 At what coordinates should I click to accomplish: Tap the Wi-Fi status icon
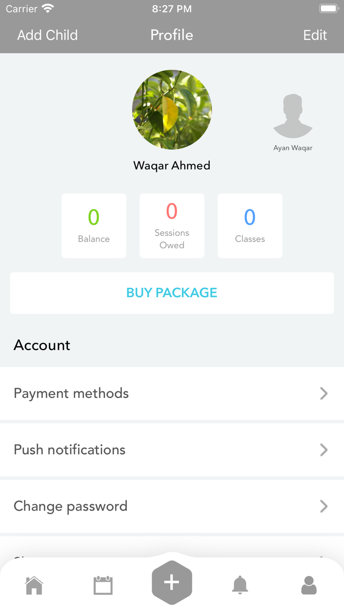[x=48, y=8]
